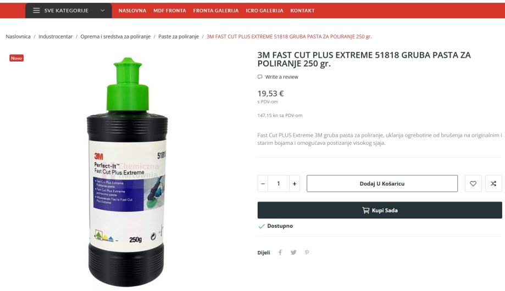Click the 3M polish bottle image
Viewport: 505px width, 291px height.
click(128, 172)
